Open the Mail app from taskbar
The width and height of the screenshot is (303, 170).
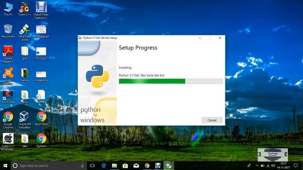[x=136, y=166]
